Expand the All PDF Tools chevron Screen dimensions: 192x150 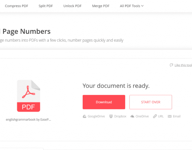pos(142,6)
